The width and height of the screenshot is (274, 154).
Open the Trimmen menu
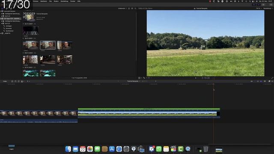pyautogui.click(x=36, y=1)
